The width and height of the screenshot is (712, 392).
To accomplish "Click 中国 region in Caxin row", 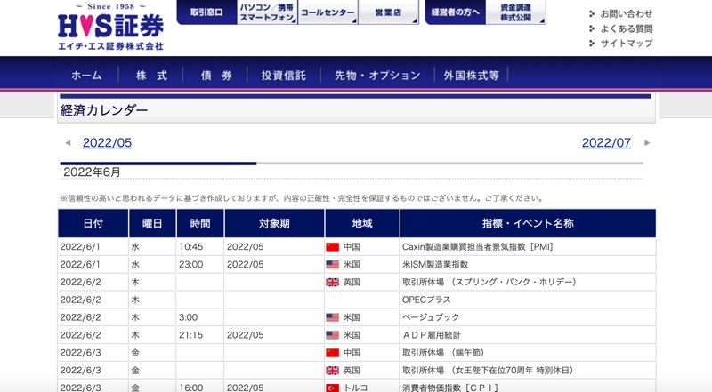I will click(x=352, y=247).
